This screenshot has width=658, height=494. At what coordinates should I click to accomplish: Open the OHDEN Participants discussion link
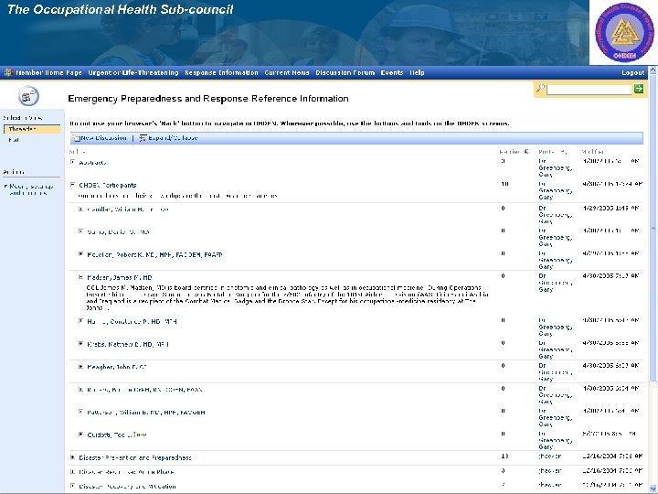coord(108,185)
